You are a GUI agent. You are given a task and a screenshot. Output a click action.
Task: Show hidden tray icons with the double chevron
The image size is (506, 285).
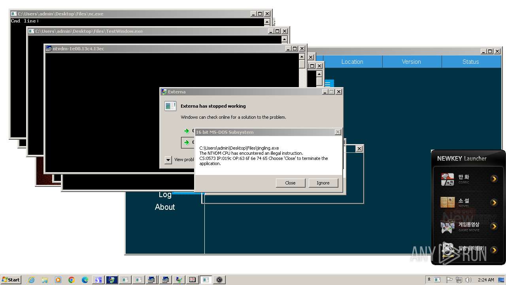[x=429, y=280]
